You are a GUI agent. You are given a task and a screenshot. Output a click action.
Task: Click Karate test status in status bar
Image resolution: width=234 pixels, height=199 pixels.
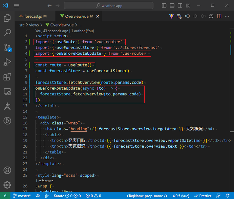click(67, 196)
